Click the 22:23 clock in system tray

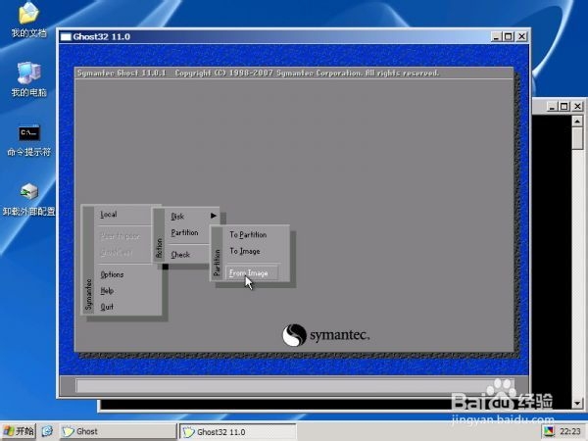570,431
